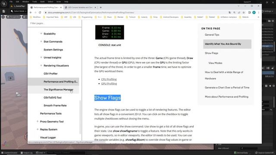Open the Build menu in Unreal Editor
This screenshot has height=155, width=276.
(42, 2)
